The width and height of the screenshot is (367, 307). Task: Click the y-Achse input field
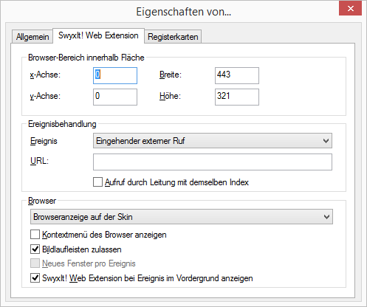(x=115, y=97)
